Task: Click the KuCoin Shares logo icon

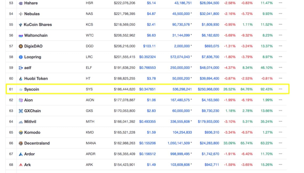Action: (20, 25)
